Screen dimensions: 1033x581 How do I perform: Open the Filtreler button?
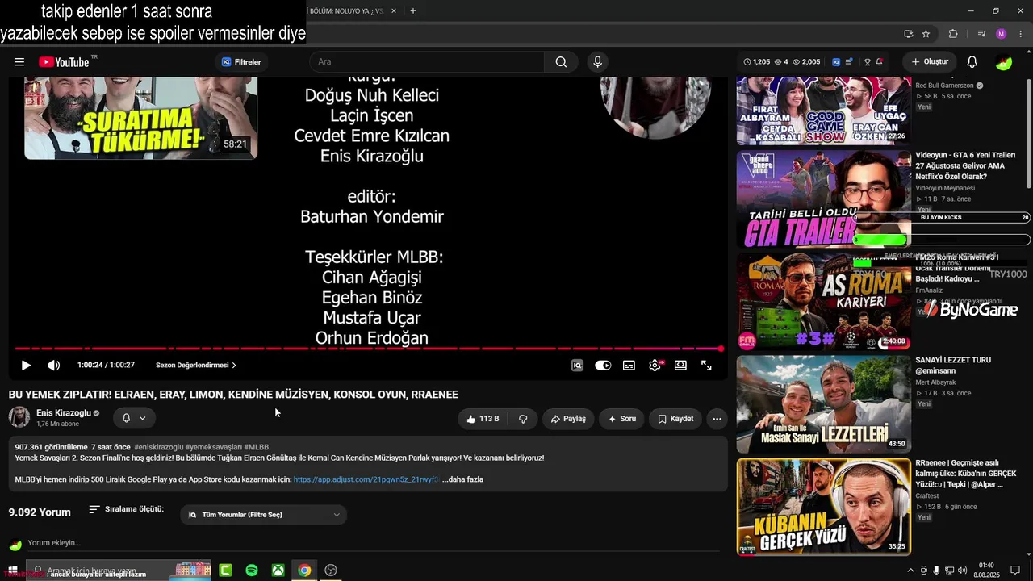click(x=241, y=62)
